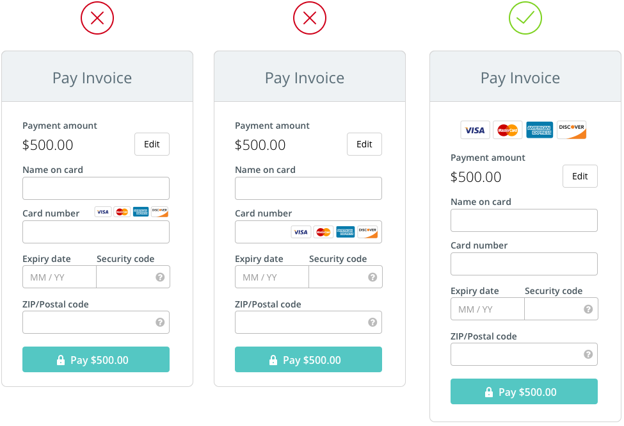Viewport: 624px width, 426px height.
Task: Focus the Name on card field in the left form
Action: [96, 188]
